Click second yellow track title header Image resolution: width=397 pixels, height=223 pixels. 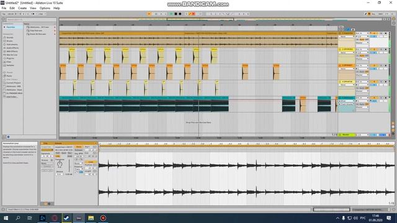[x=347, y=50]
